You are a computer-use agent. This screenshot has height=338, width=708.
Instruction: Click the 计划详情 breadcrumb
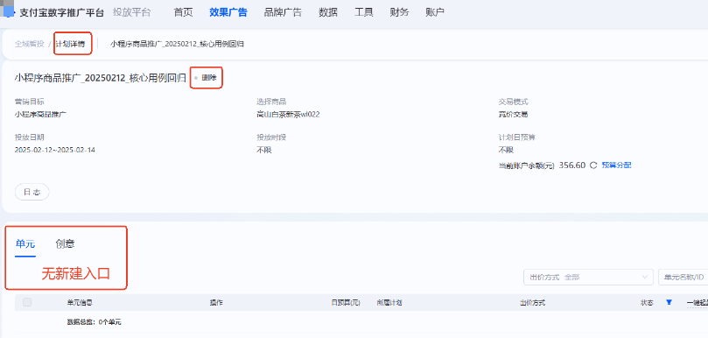[x=70, y=44]
